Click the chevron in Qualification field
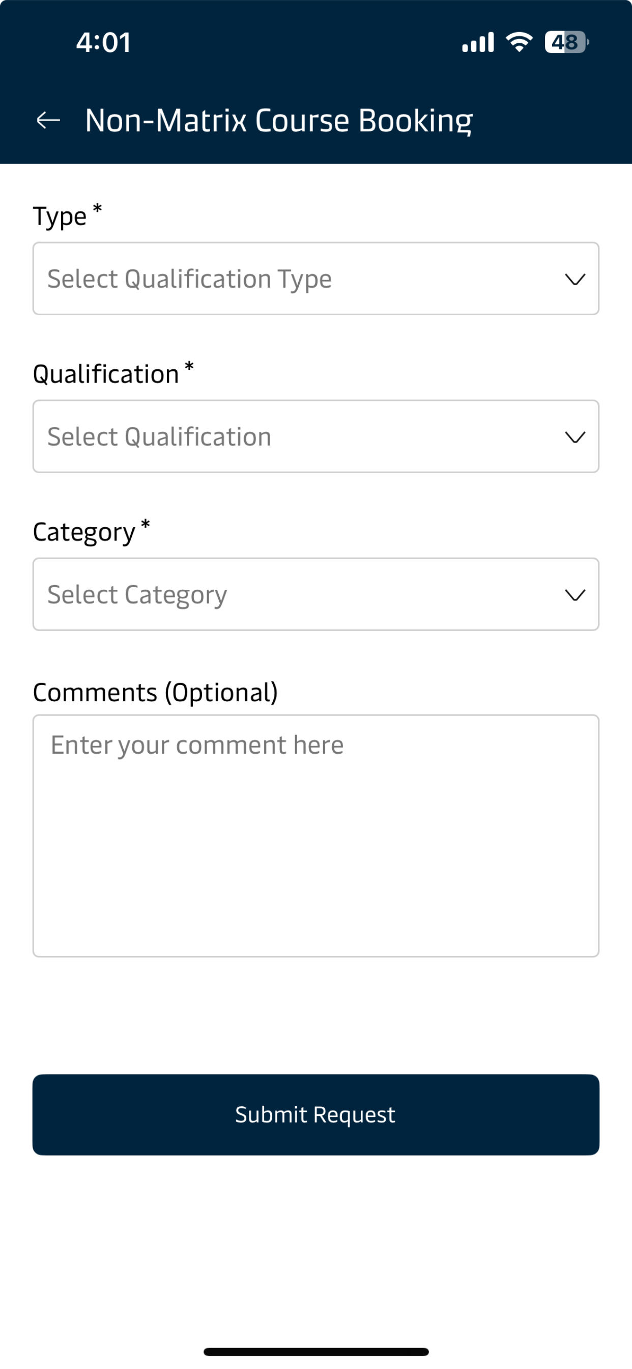Viewport: 632px width, 1369px height. [x=574, y=437]
